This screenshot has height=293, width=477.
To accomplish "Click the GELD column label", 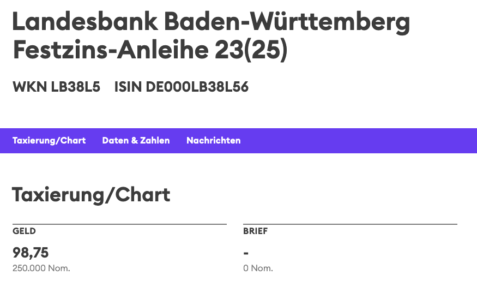I will (x=24, y=231).
